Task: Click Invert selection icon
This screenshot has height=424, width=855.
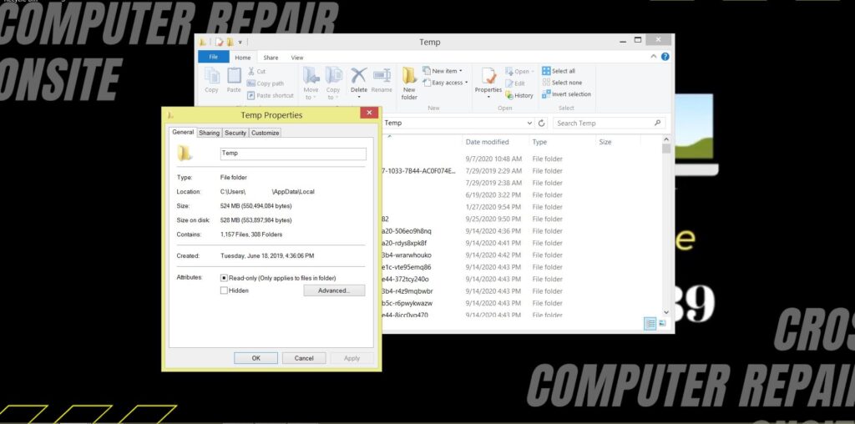Action: pyautogui.click(x=567, y=94)
